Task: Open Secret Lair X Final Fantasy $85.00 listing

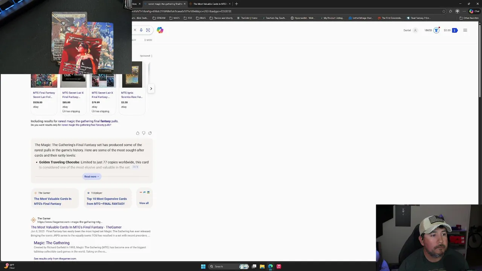Action: click(73, 95)
